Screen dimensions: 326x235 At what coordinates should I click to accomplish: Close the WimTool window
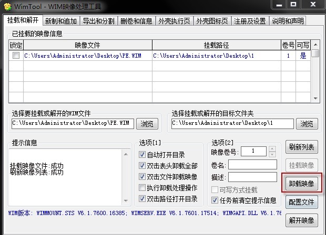(x=313, y=5)
